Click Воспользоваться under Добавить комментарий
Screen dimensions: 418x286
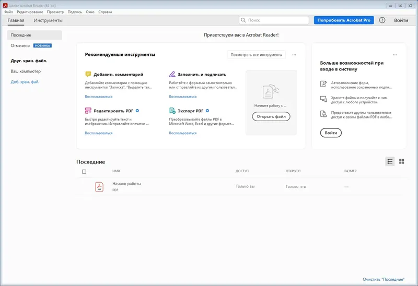click(99, 97)
